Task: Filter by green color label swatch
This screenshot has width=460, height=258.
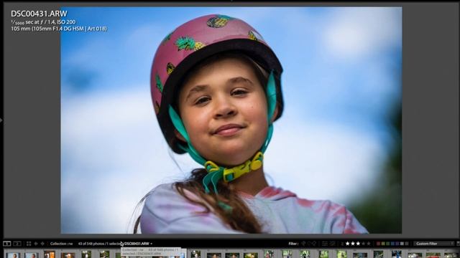Action: (388, 244)
